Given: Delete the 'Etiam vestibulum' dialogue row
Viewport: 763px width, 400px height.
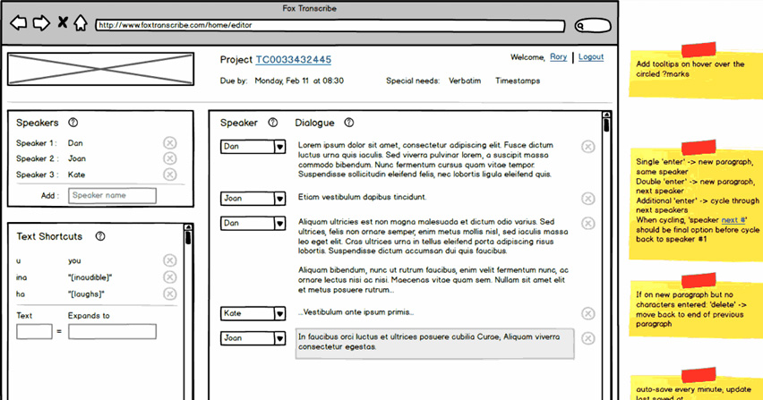Looking at the screenshot, I should coord(587,199).
